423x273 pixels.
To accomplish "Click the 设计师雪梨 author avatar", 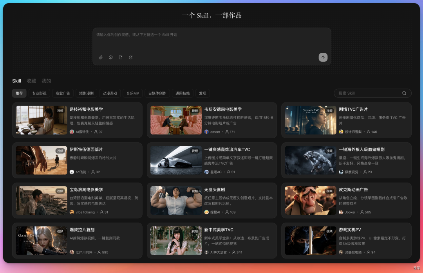I will click(341, 132).
